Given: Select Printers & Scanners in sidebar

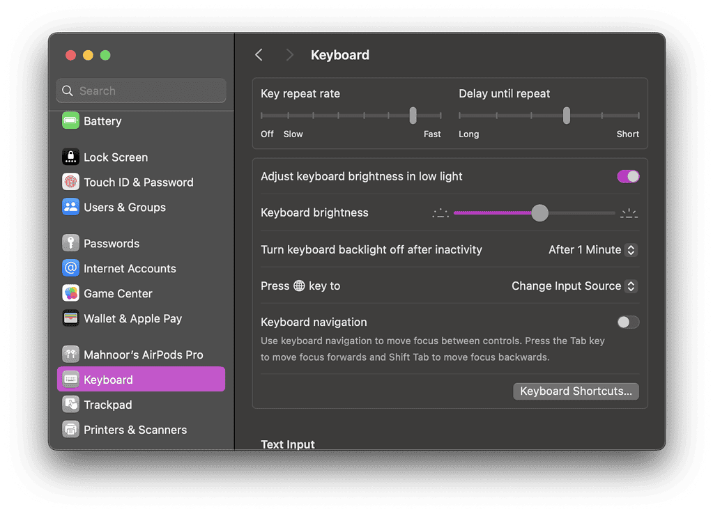Looking at the screenshot, I should 135,430.
